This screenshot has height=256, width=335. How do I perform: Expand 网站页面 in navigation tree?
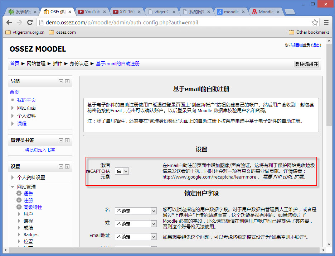(13, 108)
